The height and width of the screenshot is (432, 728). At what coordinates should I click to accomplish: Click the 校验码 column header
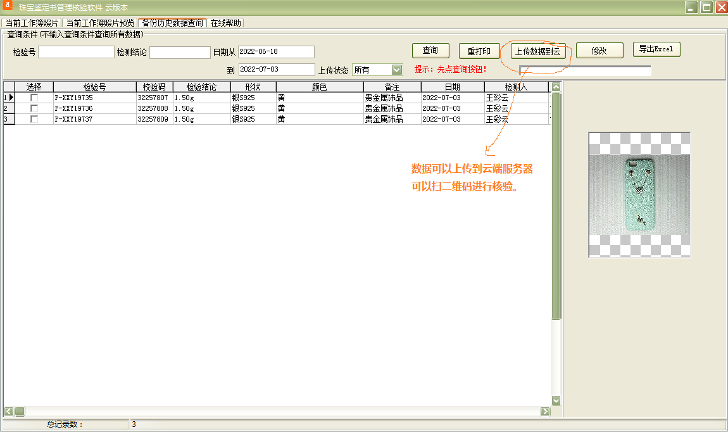(154, 87)
